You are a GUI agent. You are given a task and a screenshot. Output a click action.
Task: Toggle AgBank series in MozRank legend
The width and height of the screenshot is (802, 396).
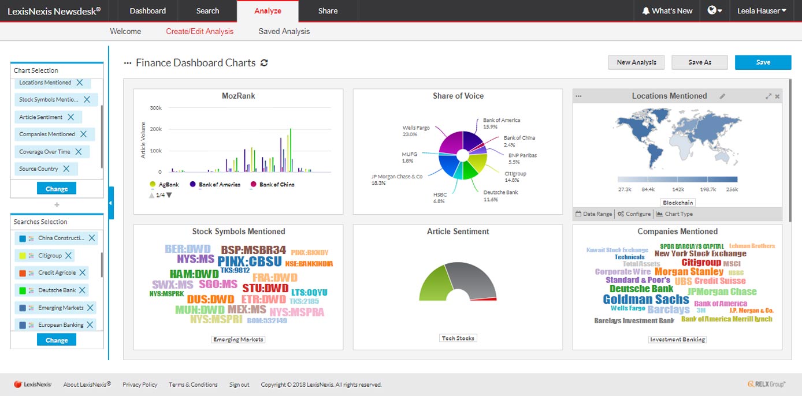click(164, 185)
